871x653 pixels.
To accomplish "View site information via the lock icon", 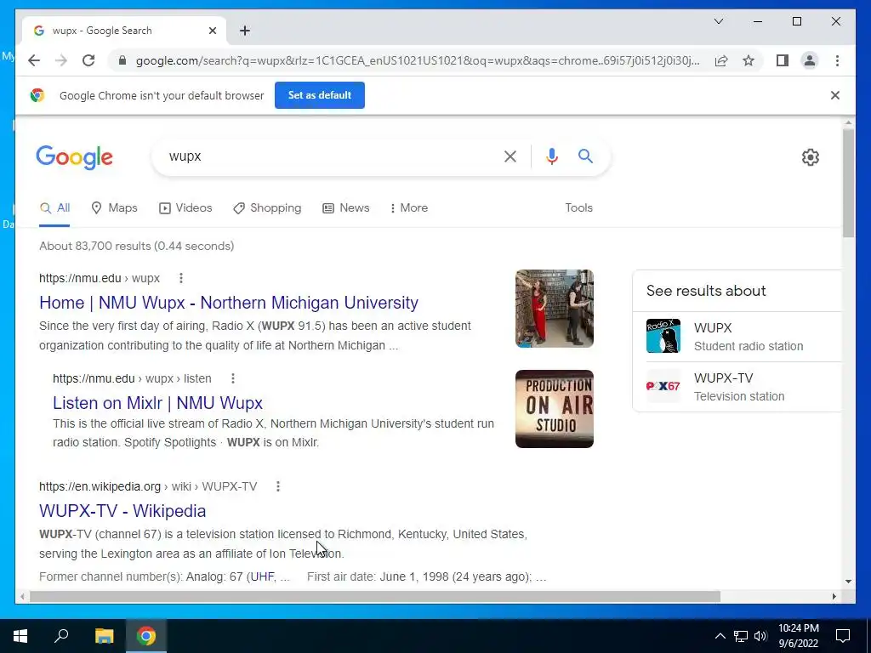I will tap(122, 60).
